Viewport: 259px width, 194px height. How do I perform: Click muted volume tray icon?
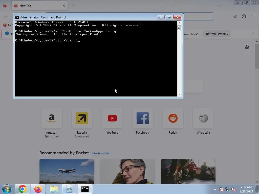233,189
